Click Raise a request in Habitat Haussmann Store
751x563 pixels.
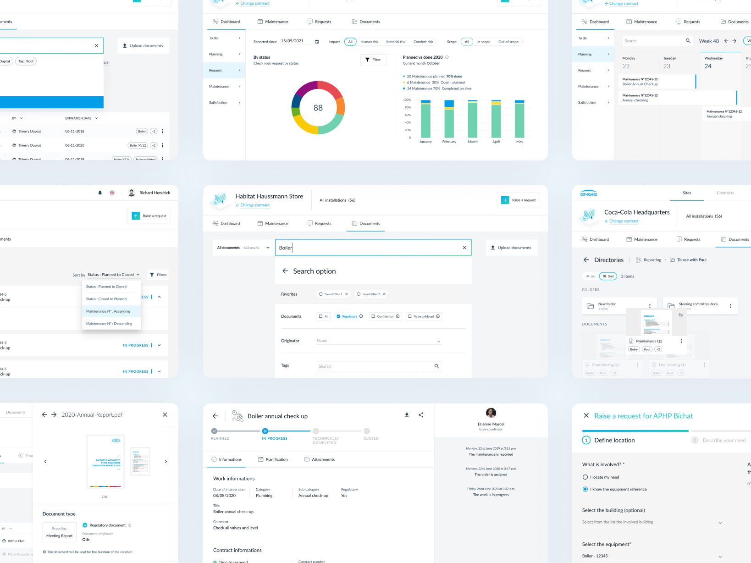tap(519, 200)
